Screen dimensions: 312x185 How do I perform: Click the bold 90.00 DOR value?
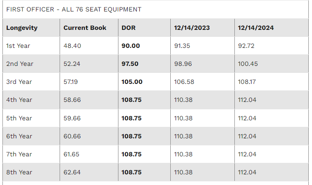click(x=131, y=46)
